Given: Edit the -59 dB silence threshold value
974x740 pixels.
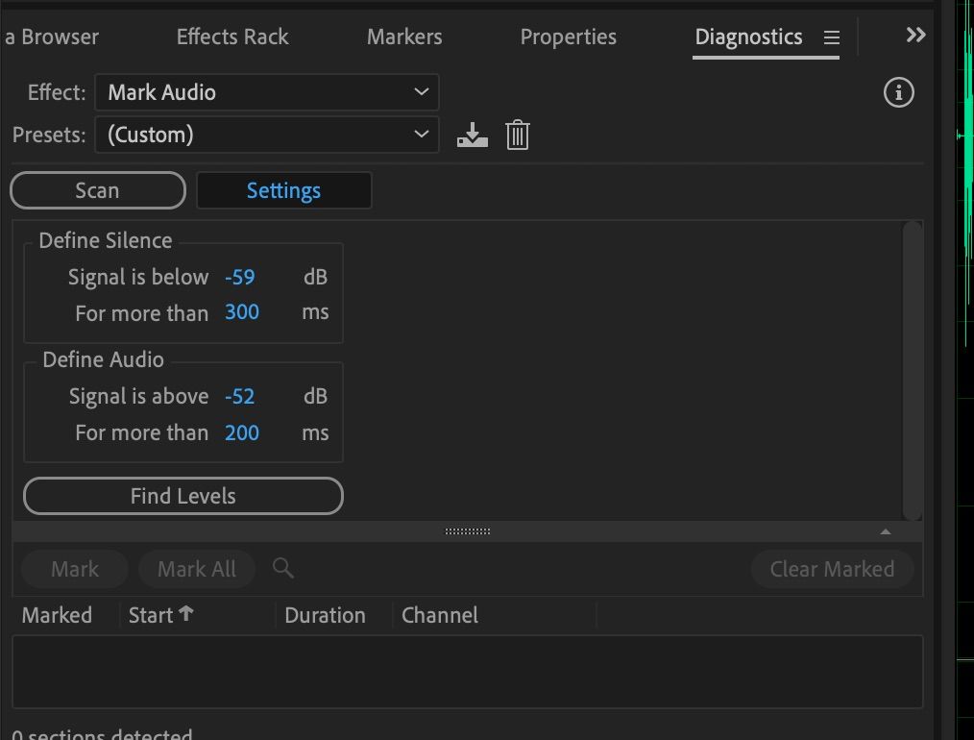Looking at the screenshot, I should [241, 277].
